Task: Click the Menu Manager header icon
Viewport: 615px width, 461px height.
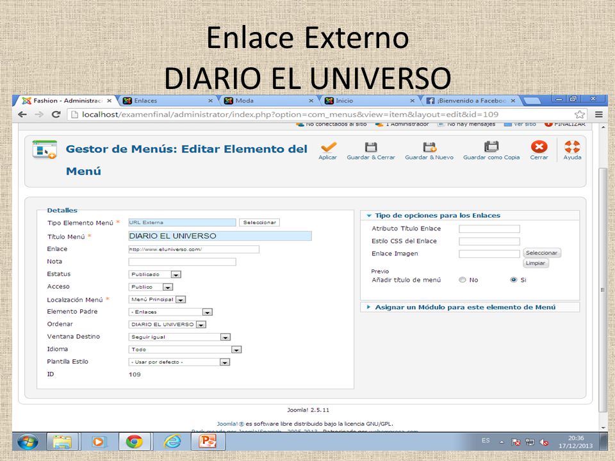Action: (44, 149)
